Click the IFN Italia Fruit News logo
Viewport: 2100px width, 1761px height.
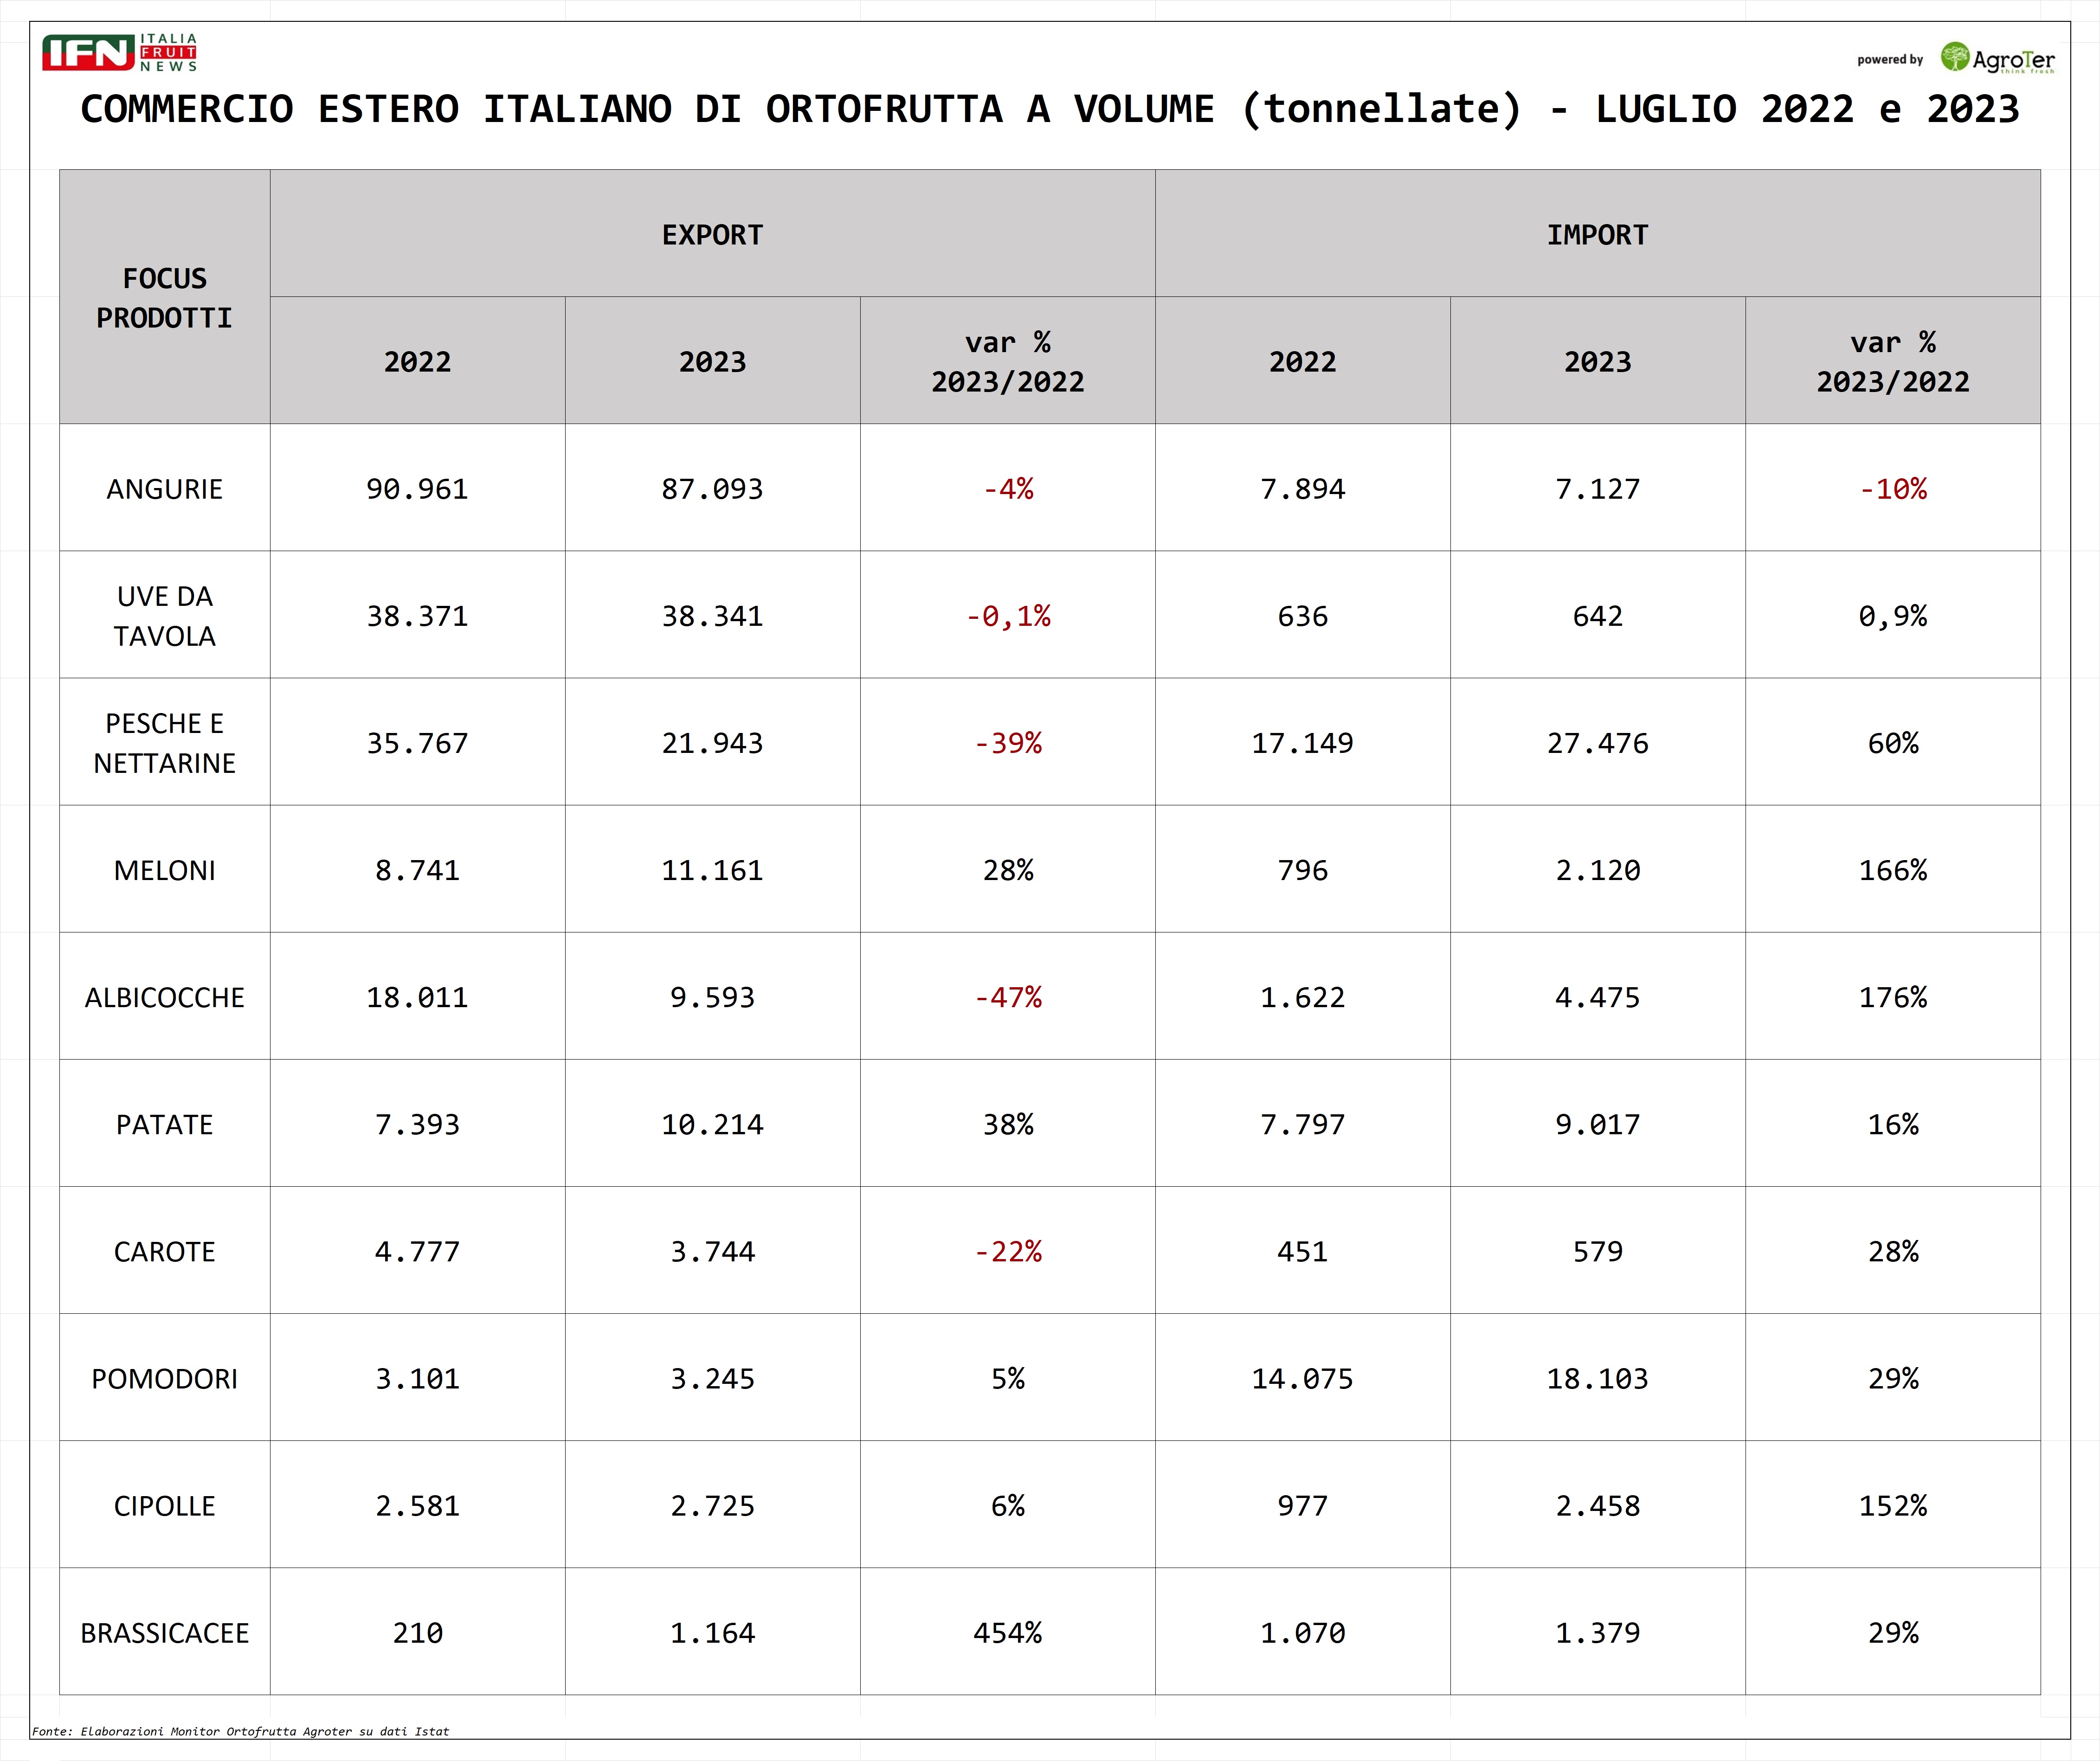pos(119,53)
